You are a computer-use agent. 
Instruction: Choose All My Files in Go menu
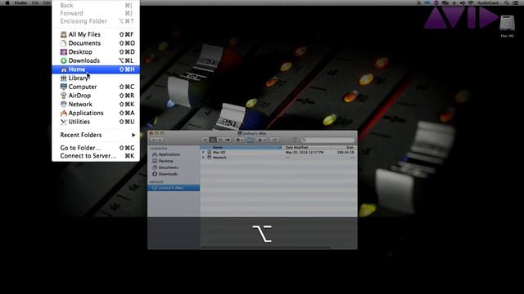coord(96,34)
